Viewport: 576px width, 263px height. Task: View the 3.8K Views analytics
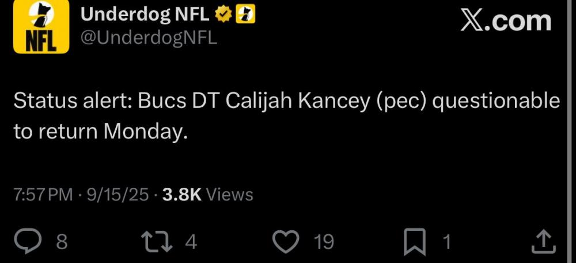207,195
